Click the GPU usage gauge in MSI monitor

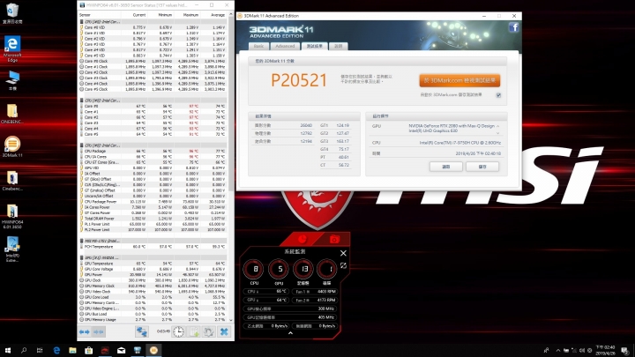point(279,269)
